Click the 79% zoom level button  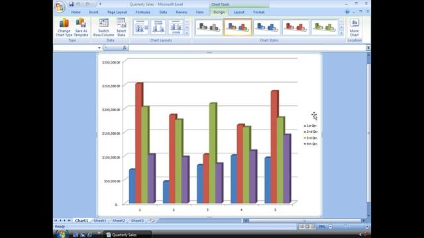point(321,227)
